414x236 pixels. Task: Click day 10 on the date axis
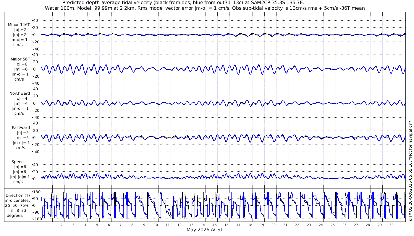(x=156, y=225)
